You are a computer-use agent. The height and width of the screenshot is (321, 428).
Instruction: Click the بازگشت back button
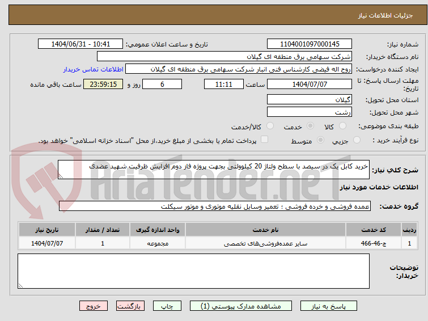[130, 306]
